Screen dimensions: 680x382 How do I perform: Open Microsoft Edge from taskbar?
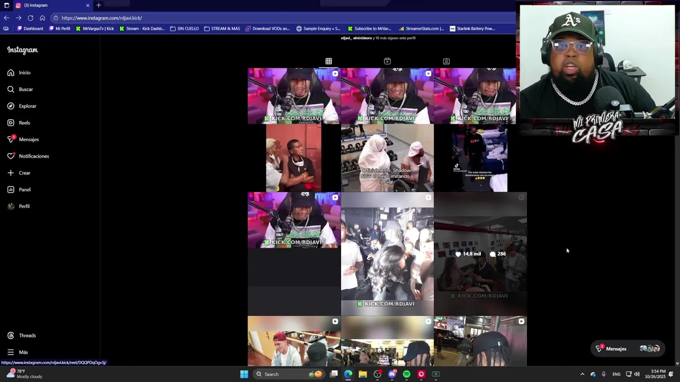(348, 374)
